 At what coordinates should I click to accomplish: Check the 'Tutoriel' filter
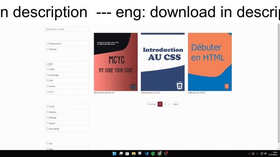(47, 49)
